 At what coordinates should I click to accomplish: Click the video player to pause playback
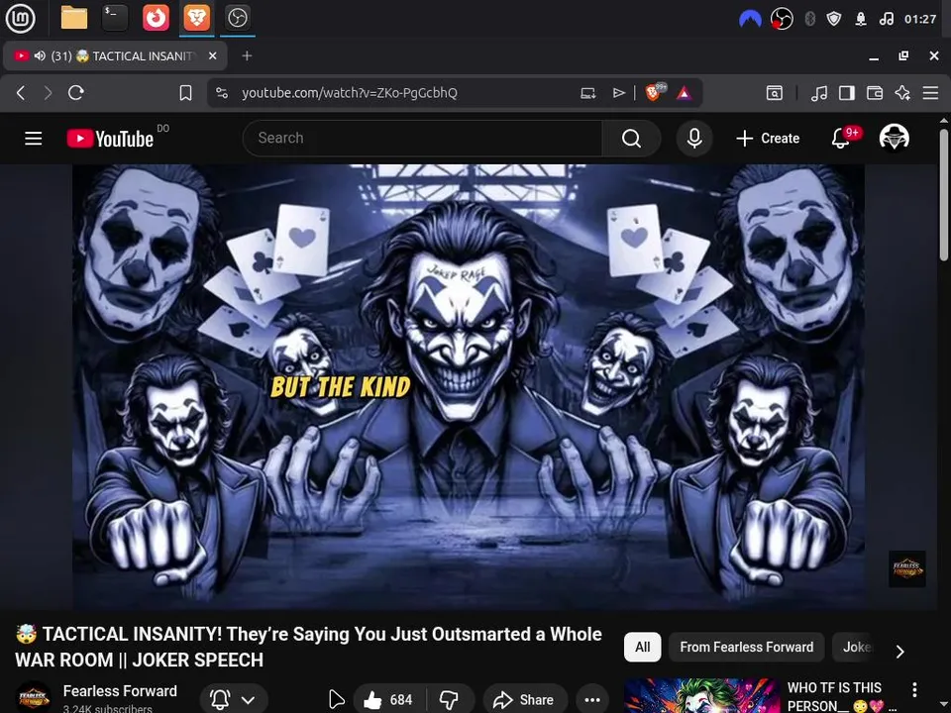point(469,387)
